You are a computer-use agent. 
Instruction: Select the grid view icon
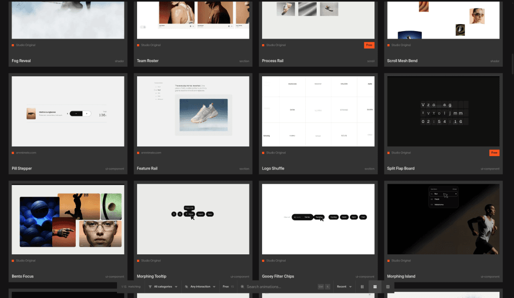pos(375,286)
